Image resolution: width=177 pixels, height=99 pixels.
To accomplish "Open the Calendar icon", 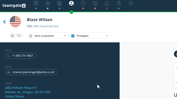I will (95, 3).
